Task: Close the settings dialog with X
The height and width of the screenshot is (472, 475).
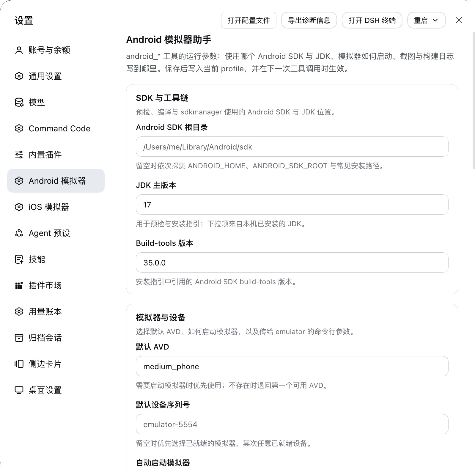Action: tap(459, 20)
